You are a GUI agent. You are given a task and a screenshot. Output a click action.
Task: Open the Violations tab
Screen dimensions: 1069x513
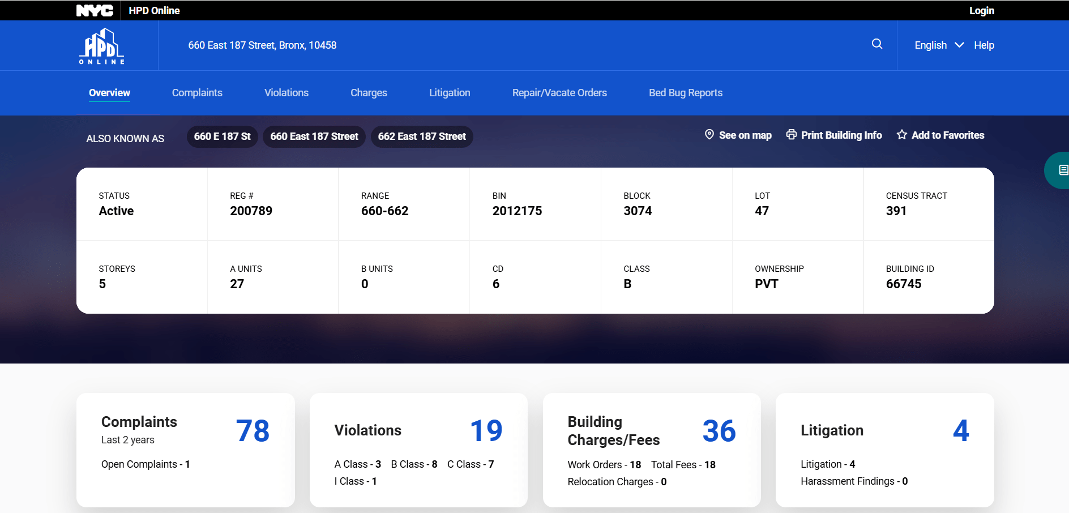(x=287, y=93)
